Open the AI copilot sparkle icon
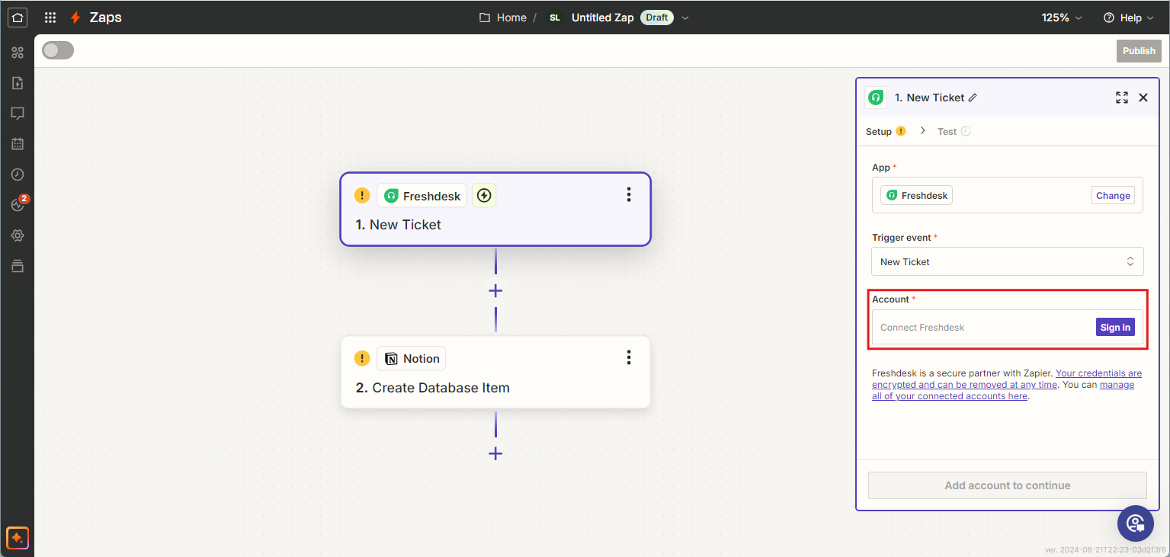This screenshot has height=557, width=1170. (18, 538)
